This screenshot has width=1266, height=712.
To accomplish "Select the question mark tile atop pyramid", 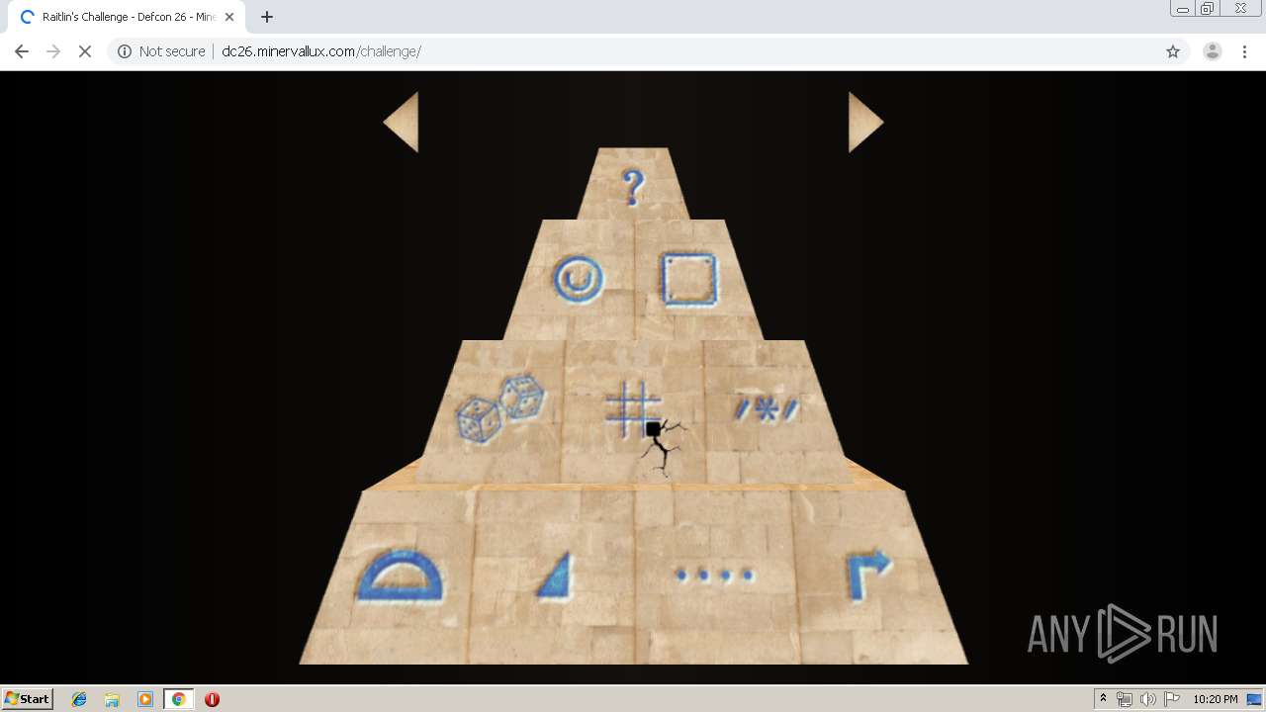I will click(x=633, y=186).
